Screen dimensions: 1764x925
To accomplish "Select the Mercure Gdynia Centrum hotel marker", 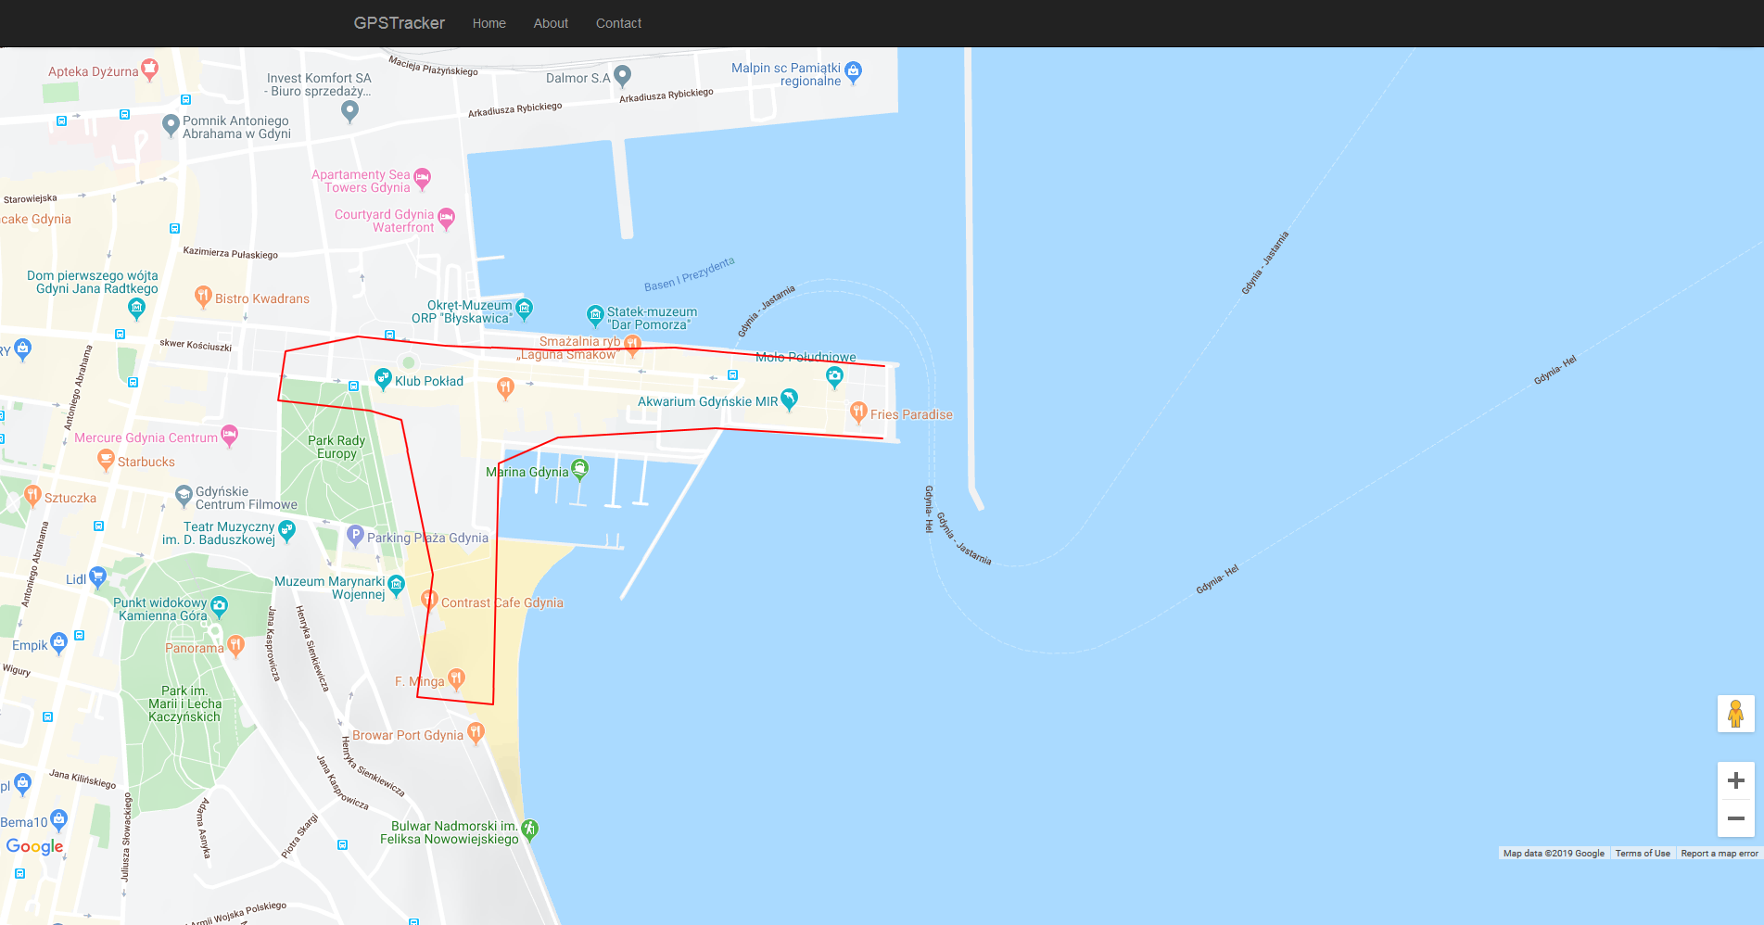I will (229, 436).
